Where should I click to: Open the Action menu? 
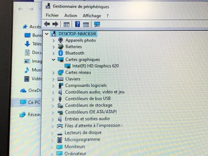71,15
